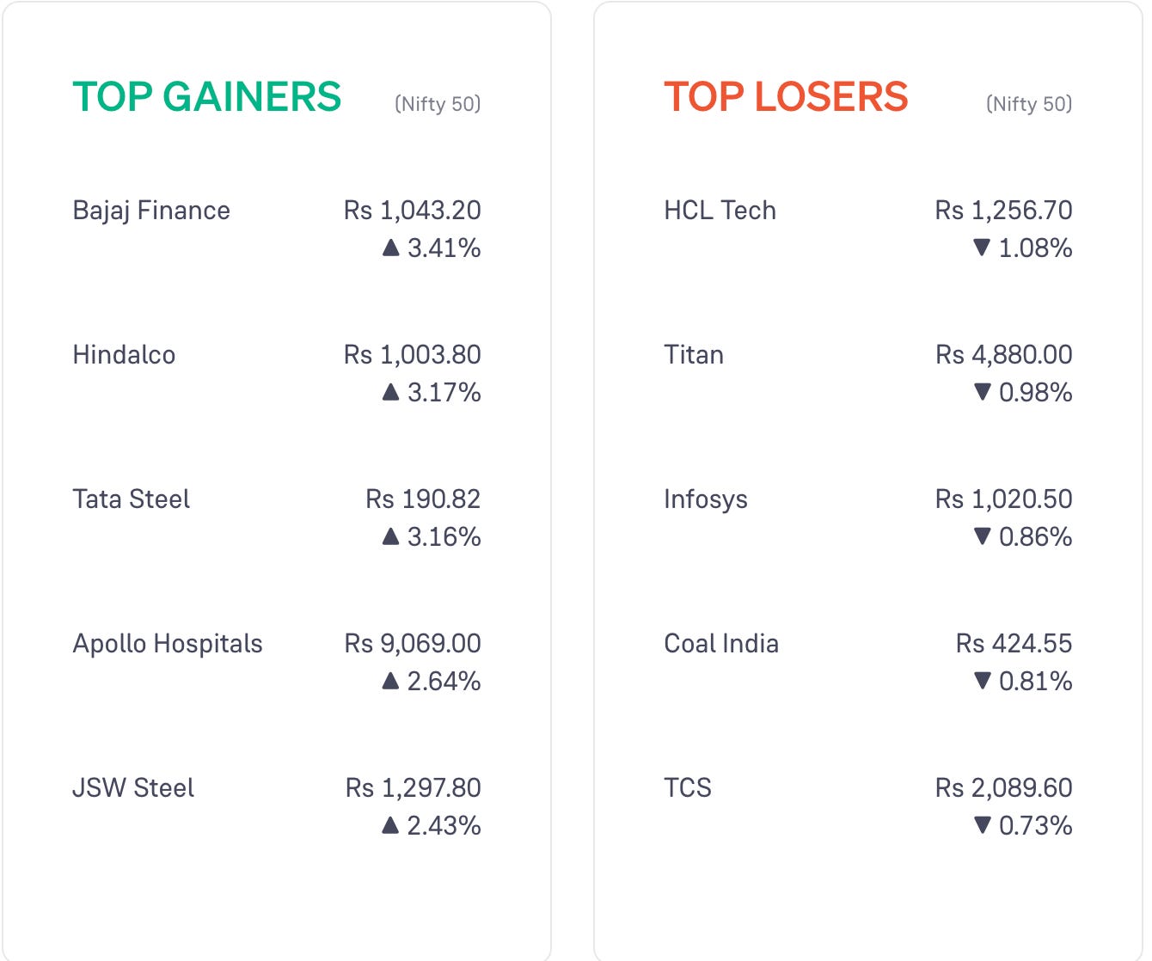Click the up arrow beside 2.64%

390,682
